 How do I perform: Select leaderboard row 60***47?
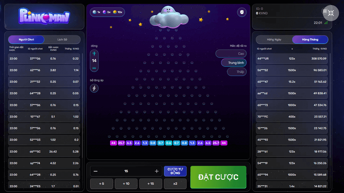coord(292,81)
